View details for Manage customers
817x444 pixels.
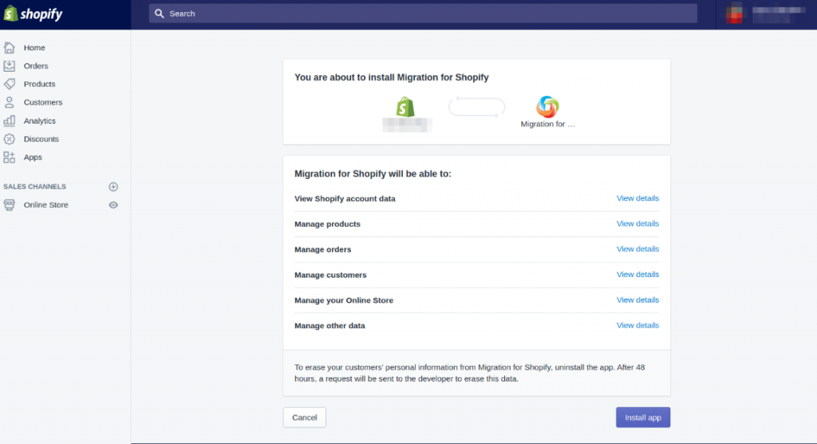tap(637, 275)
